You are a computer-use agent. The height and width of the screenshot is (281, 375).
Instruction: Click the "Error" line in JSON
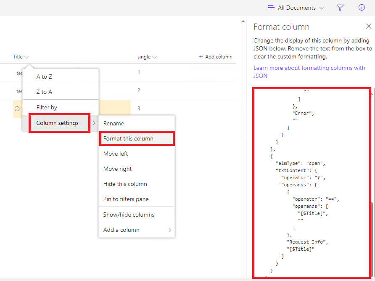[x=303, y=113]
